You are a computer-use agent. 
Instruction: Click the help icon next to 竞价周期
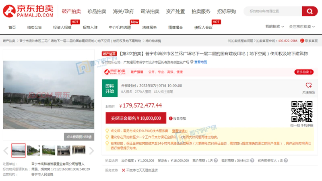click(216, 160)
